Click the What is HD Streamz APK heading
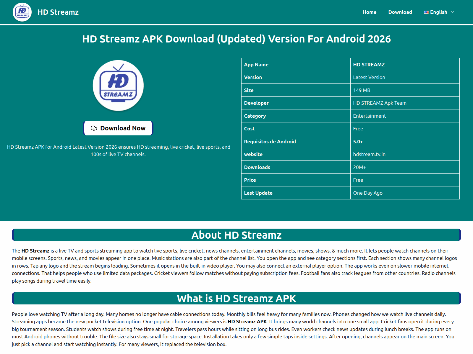This screenshot has width=473, height=354. click(x=237, y=298)
